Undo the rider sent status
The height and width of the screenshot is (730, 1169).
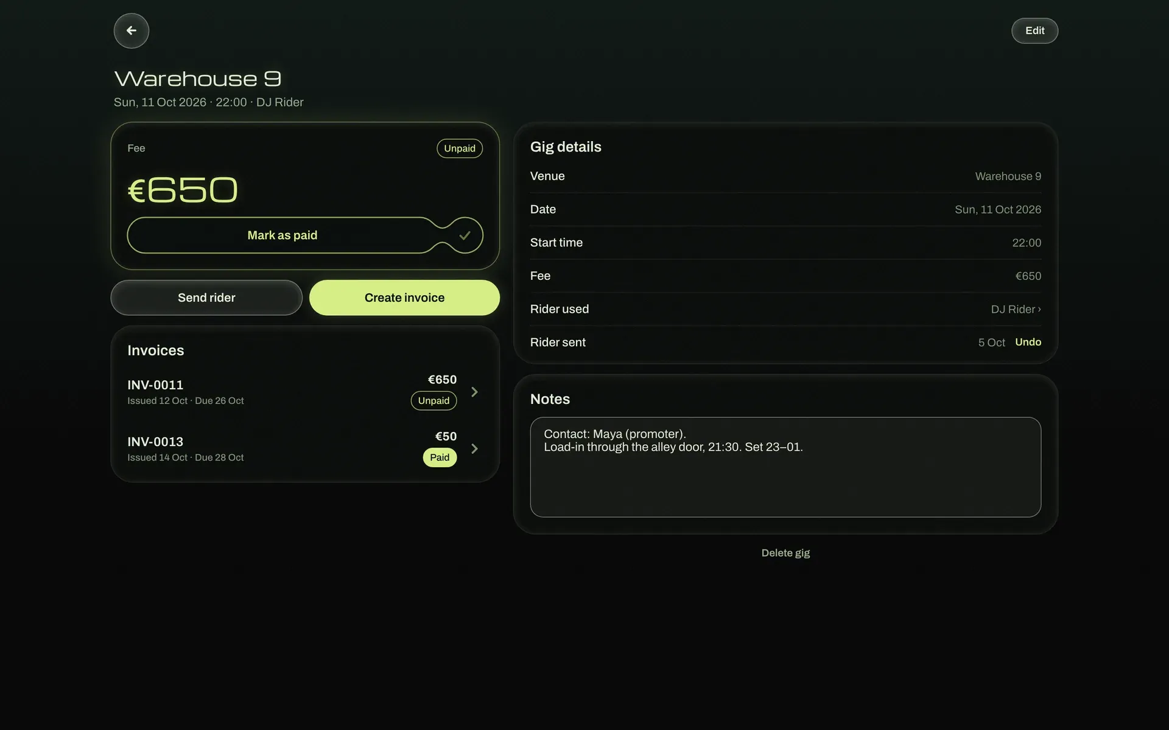(1028, 342)
